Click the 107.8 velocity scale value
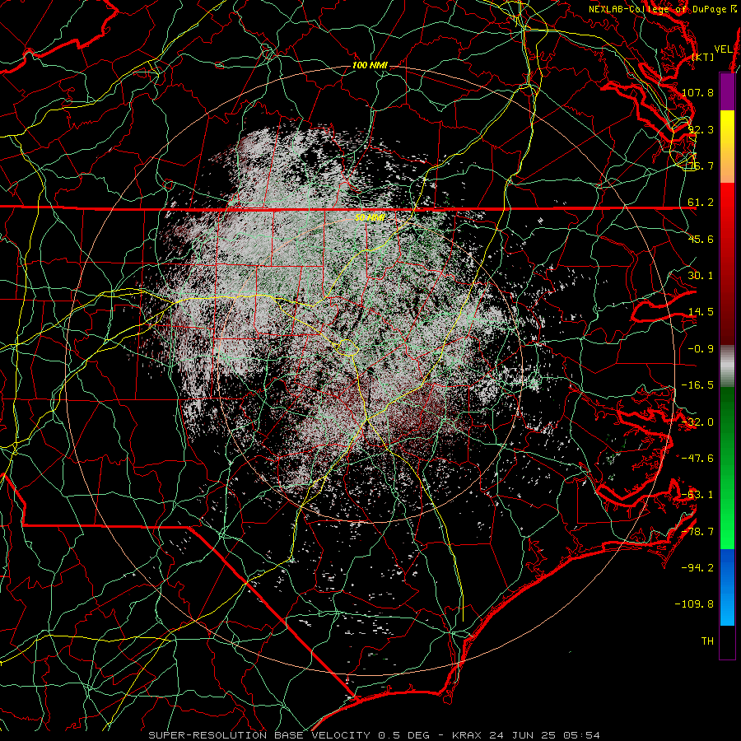 tap(697, 92)
